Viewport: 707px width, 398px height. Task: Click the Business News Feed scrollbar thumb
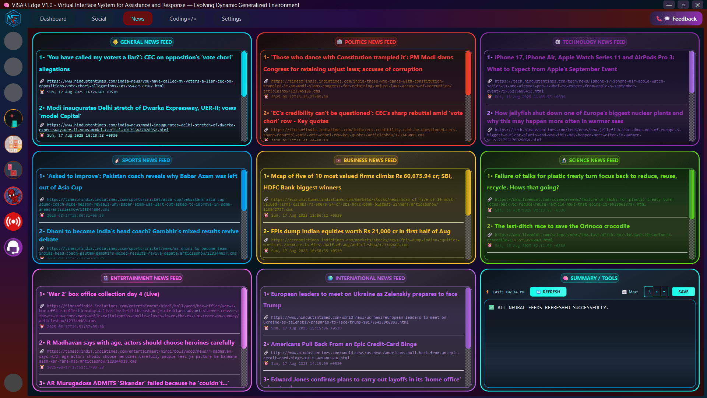coord(468,192)
